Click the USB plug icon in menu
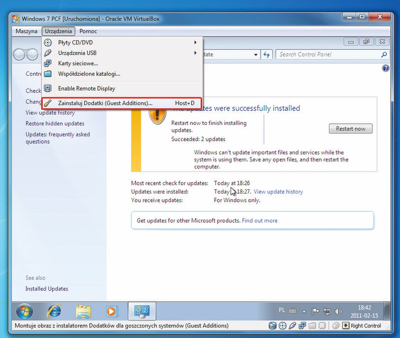 coord(48,53)
